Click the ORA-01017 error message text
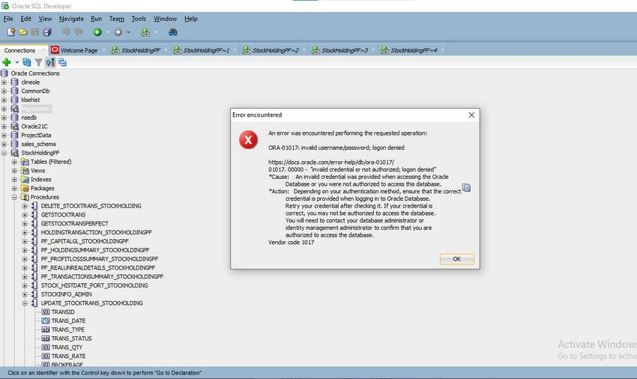This screenshot has height=379, width=637. tap(336, 148)
